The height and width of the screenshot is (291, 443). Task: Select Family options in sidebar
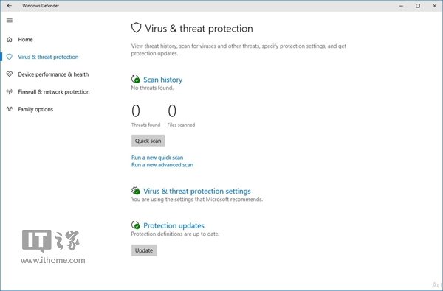[35, 110]
